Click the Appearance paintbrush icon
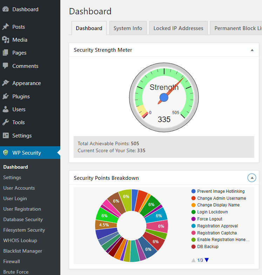 [6, 83]
